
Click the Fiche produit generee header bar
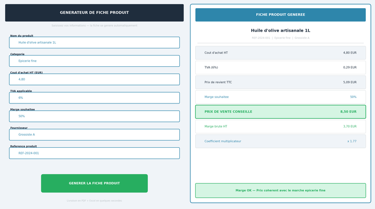(x=280, y=15)
